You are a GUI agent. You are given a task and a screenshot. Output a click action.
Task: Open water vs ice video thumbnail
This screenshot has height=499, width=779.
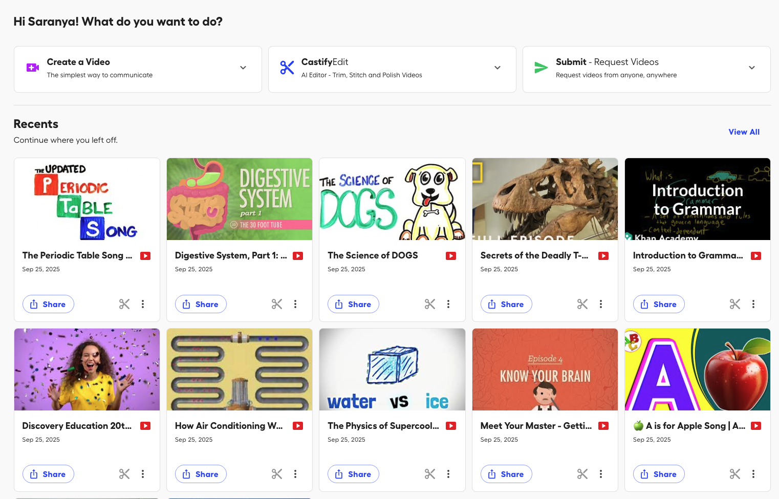(x=392, y=370)
